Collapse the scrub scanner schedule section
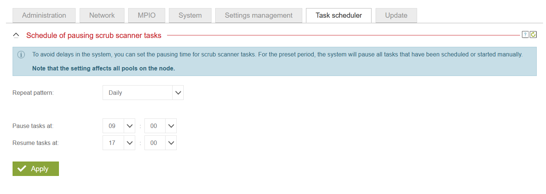 click(x=16, y=35)
